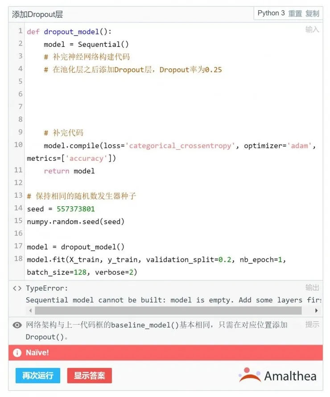The height and width of the screenshot is (397, 330).
Task: Click line number 18 in the gutter
Action: 18,259
